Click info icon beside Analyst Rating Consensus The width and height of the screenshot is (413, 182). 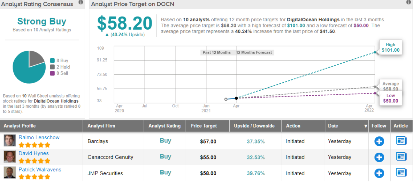(80, 3)
